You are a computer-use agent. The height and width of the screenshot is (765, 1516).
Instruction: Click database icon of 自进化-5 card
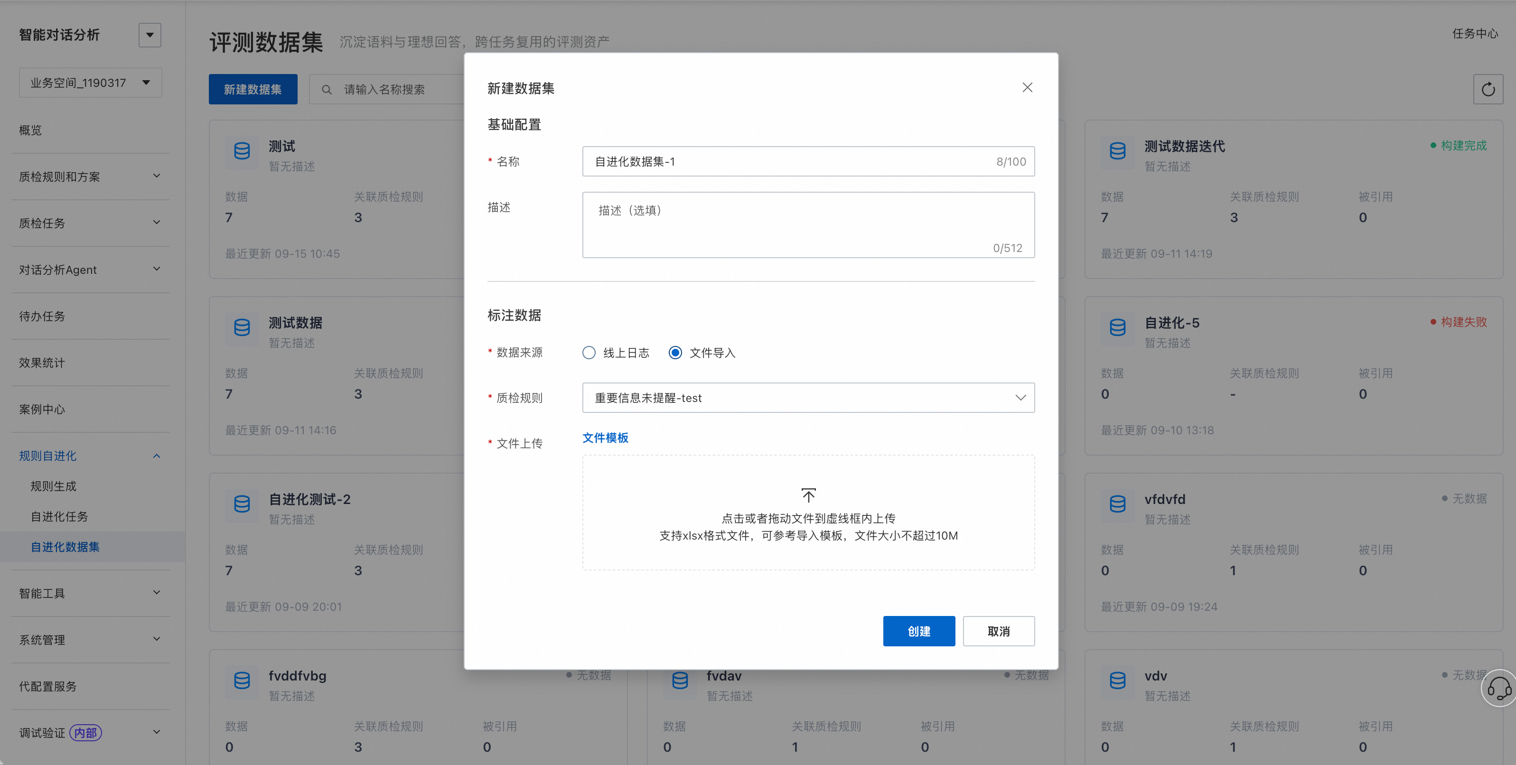tap(1117, 328)
